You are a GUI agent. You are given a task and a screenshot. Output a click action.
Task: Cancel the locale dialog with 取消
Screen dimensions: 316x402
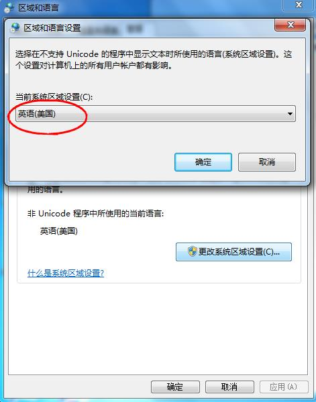tap(267, 162)
